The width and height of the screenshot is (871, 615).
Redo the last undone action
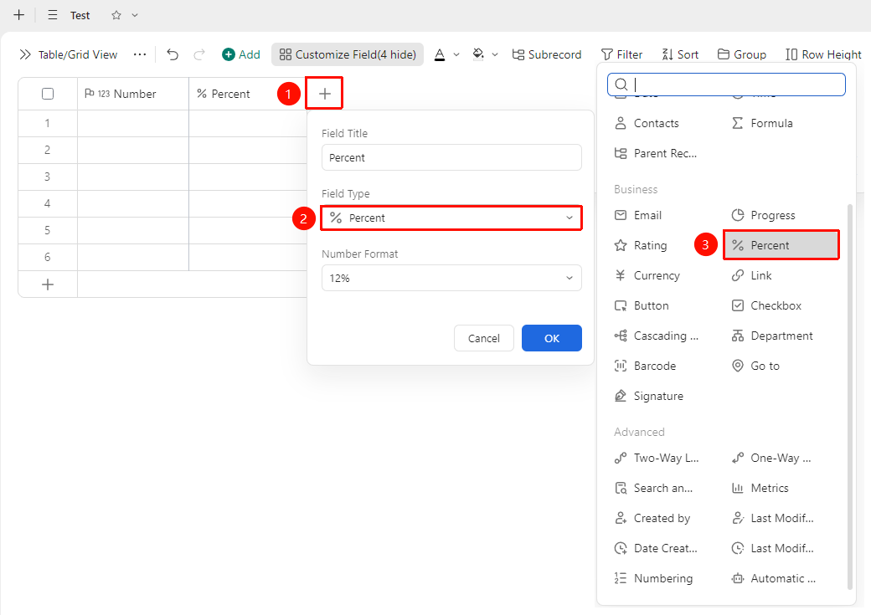tap(199, 54)
